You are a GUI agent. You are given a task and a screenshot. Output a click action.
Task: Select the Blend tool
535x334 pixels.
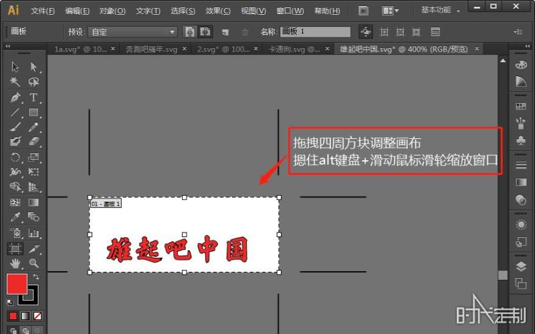click(x=33, y=216)
